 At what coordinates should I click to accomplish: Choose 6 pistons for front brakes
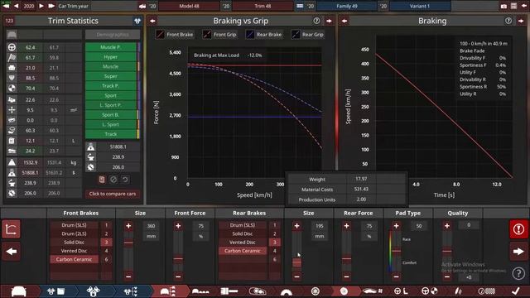[106, 259]
